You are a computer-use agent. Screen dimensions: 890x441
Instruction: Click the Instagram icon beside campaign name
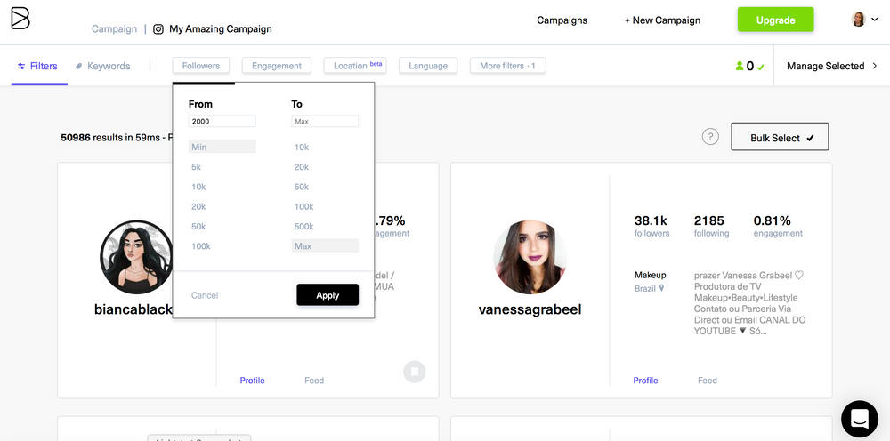pos(159,29)
